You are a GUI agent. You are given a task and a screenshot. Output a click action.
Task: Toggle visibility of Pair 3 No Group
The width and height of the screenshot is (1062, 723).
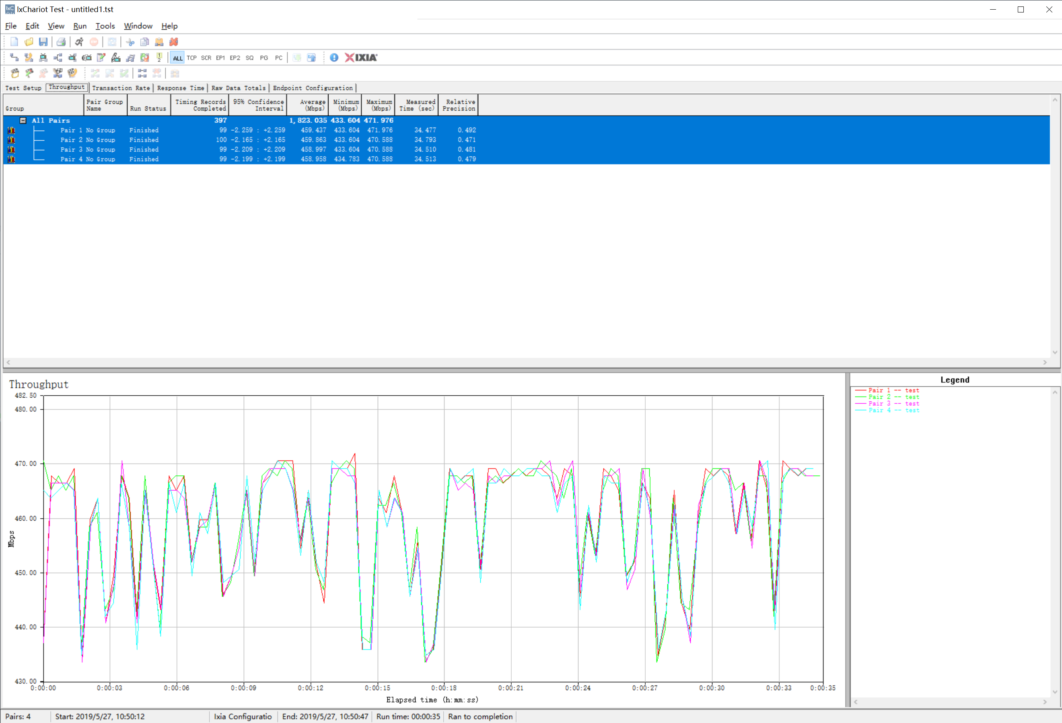(x=10, y=149)
